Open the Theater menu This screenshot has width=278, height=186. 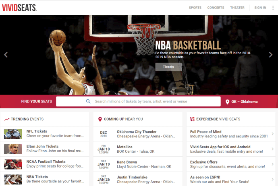237,8
